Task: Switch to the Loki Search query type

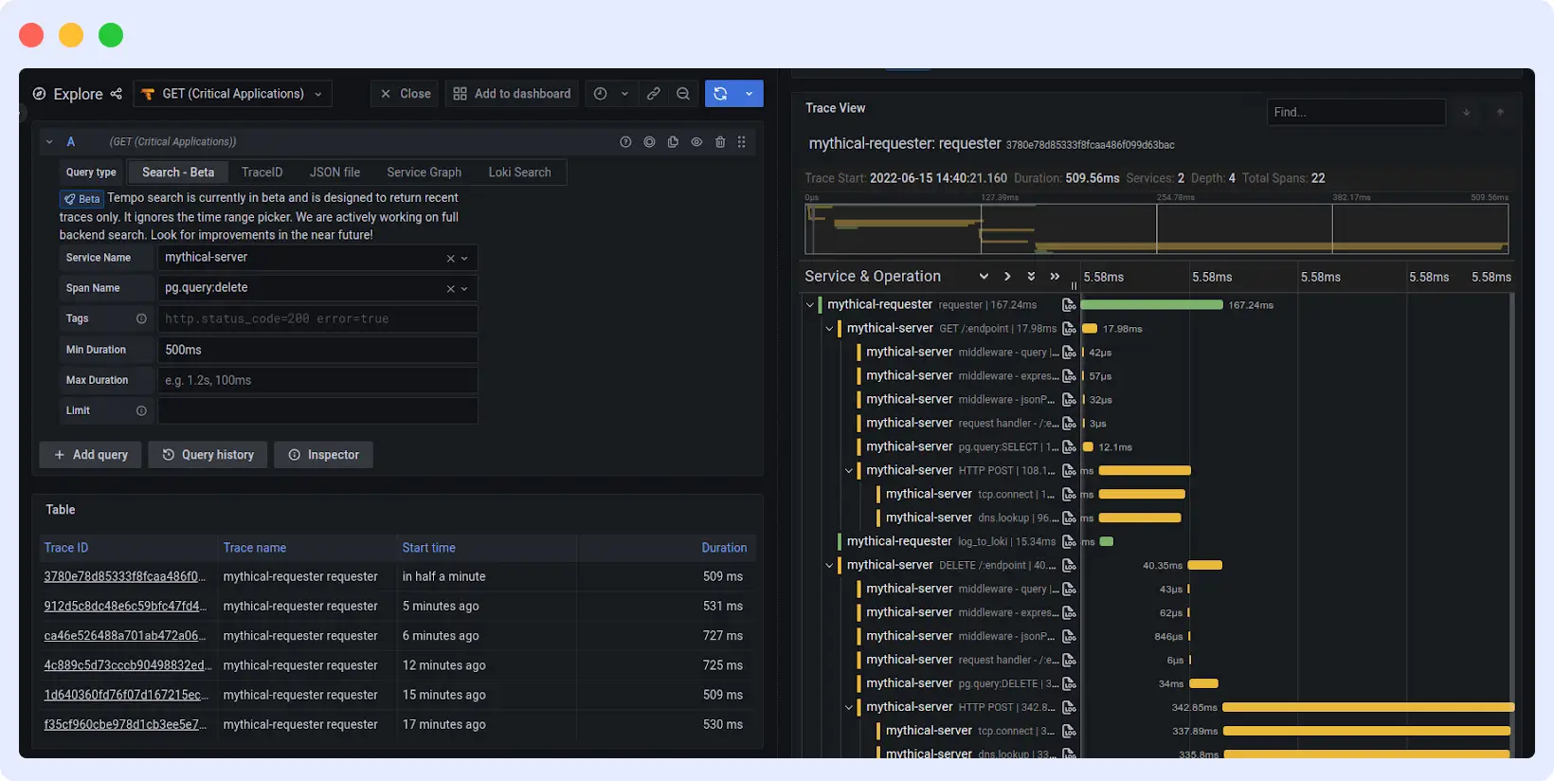Action: (519, 173)
